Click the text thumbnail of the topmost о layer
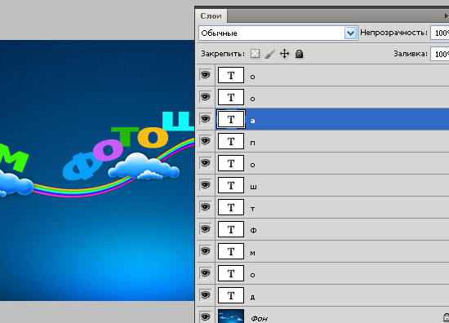This screenshot has width=449, height=323. (x=231, y=75)
